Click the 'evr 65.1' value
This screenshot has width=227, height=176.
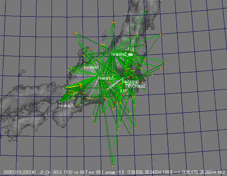click(x=96, y=172)
